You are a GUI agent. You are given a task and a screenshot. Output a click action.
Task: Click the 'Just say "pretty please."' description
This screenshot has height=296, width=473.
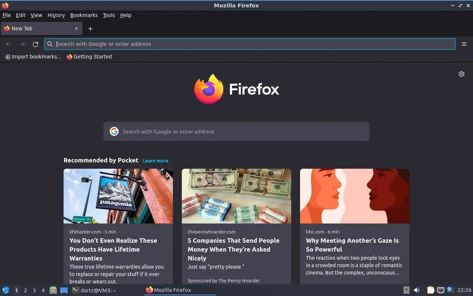coord(216,267)
